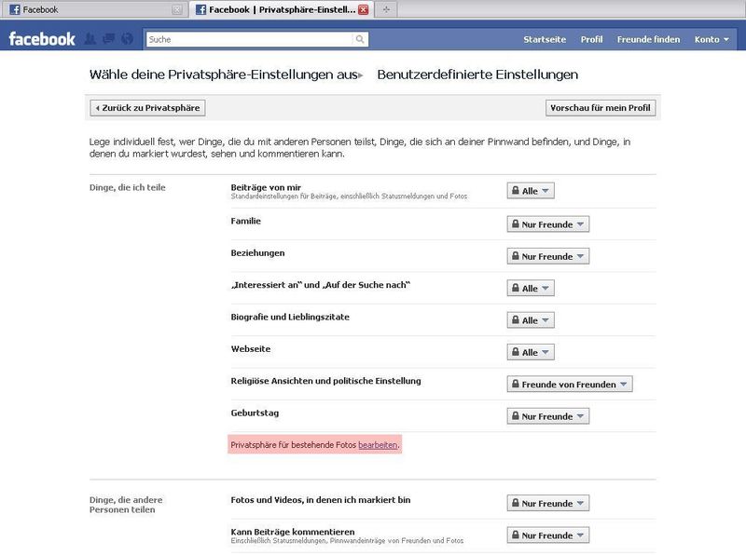The height and width of the screenshot is (555, 746).
Task: Expand the Konto menu
Action: coord(711,39)
